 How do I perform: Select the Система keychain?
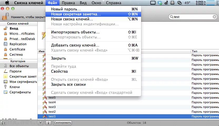pos(19,54)
